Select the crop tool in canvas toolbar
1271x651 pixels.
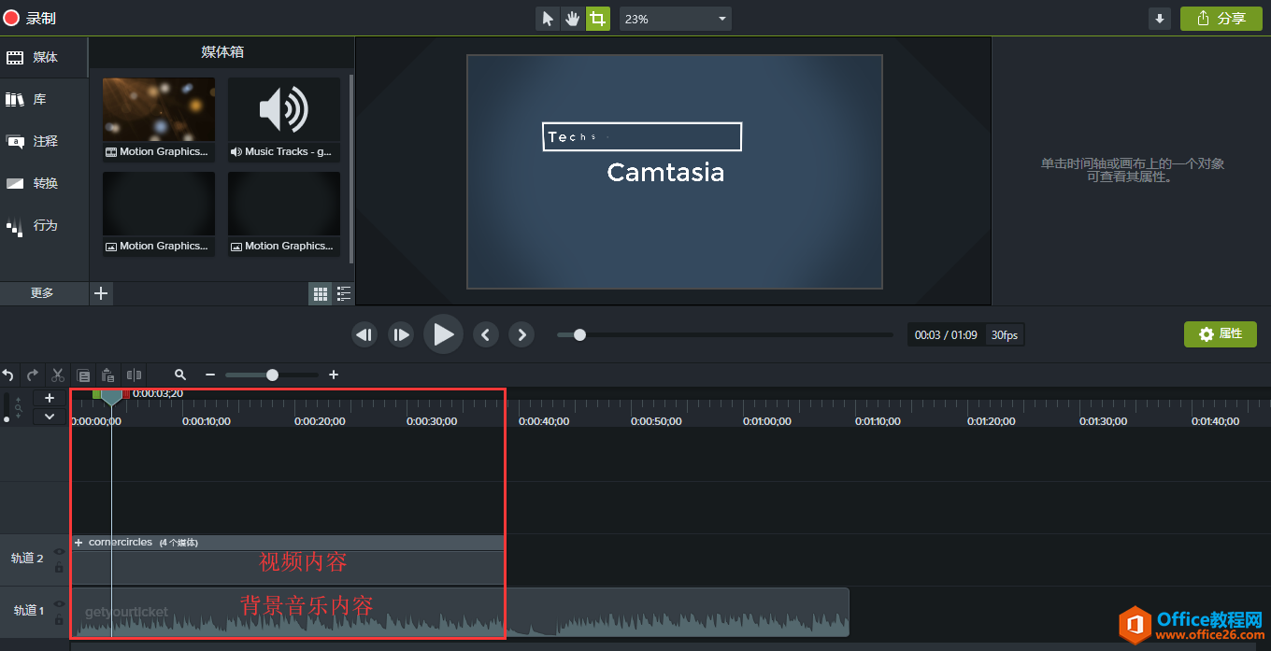click(x=597, y=19)
